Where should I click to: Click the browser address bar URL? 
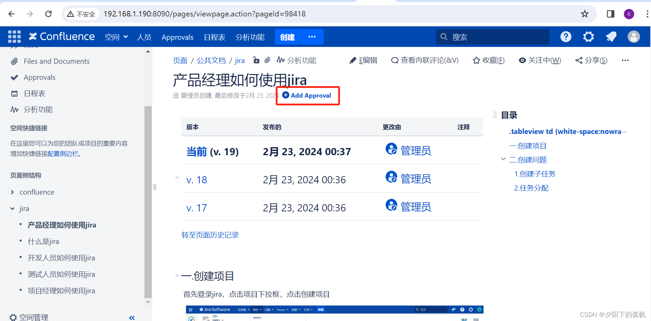(x=205, y=14)
